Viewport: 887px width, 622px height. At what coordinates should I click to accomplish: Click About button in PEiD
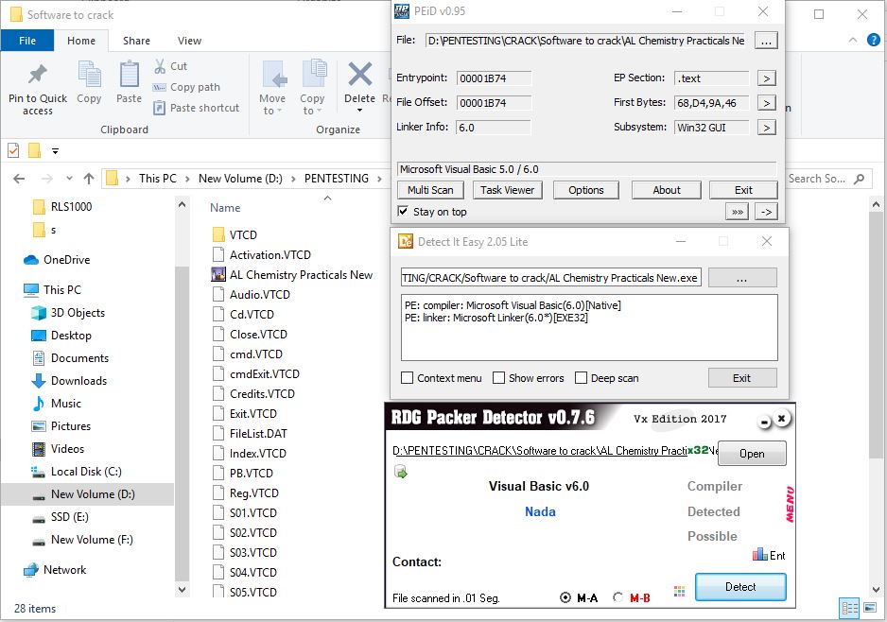666,190
